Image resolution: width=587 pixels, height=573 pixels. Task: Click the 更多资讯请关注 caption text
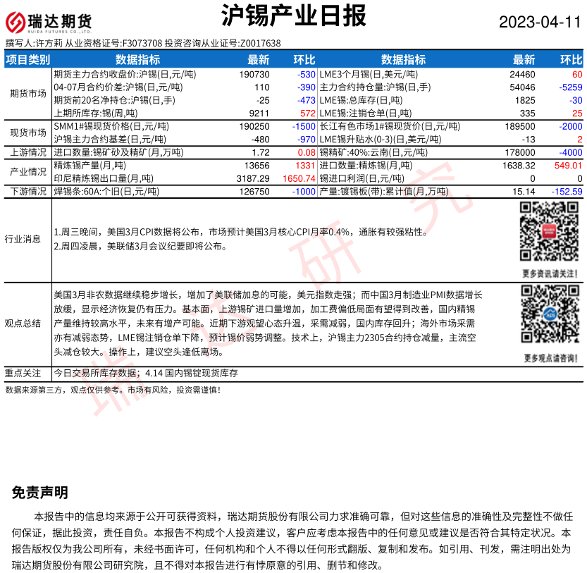(550, 273)
